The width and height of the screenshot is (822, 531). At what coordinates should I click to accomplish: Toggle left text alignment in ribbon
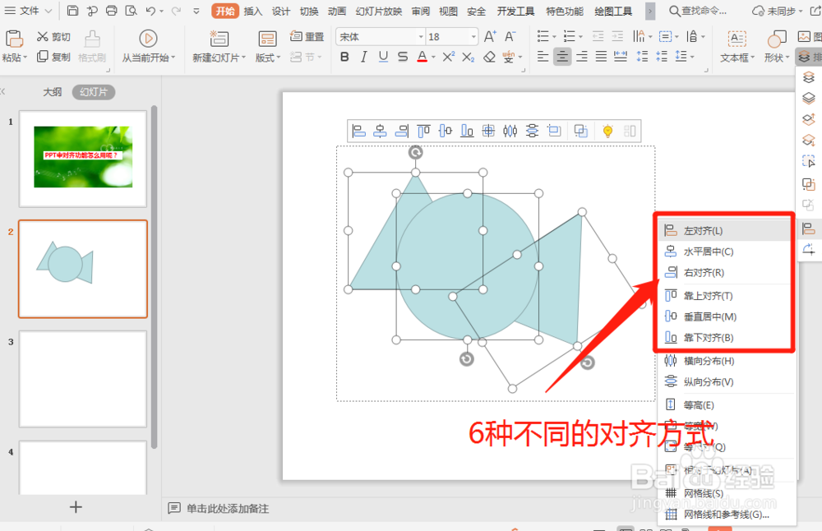click(543, 57)
